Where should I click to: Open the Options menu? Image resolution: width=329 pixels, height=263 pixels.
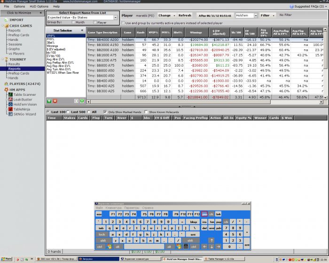(19, 6)
